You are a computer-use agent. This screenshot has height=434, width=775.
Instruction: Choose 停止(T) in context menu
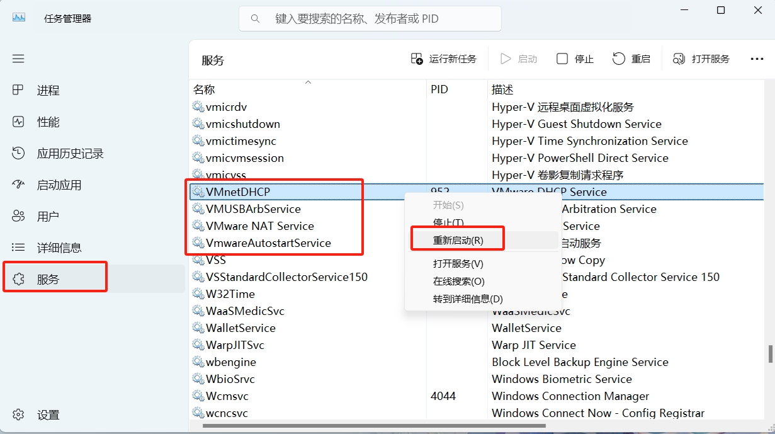[x=484, y=222]
